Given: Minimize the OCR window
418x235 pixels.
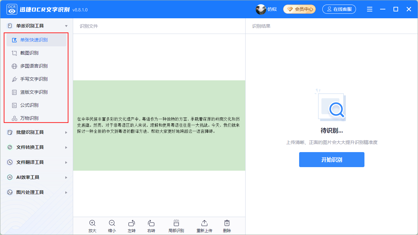Looking at the screenshot, I should click(383, 9).
